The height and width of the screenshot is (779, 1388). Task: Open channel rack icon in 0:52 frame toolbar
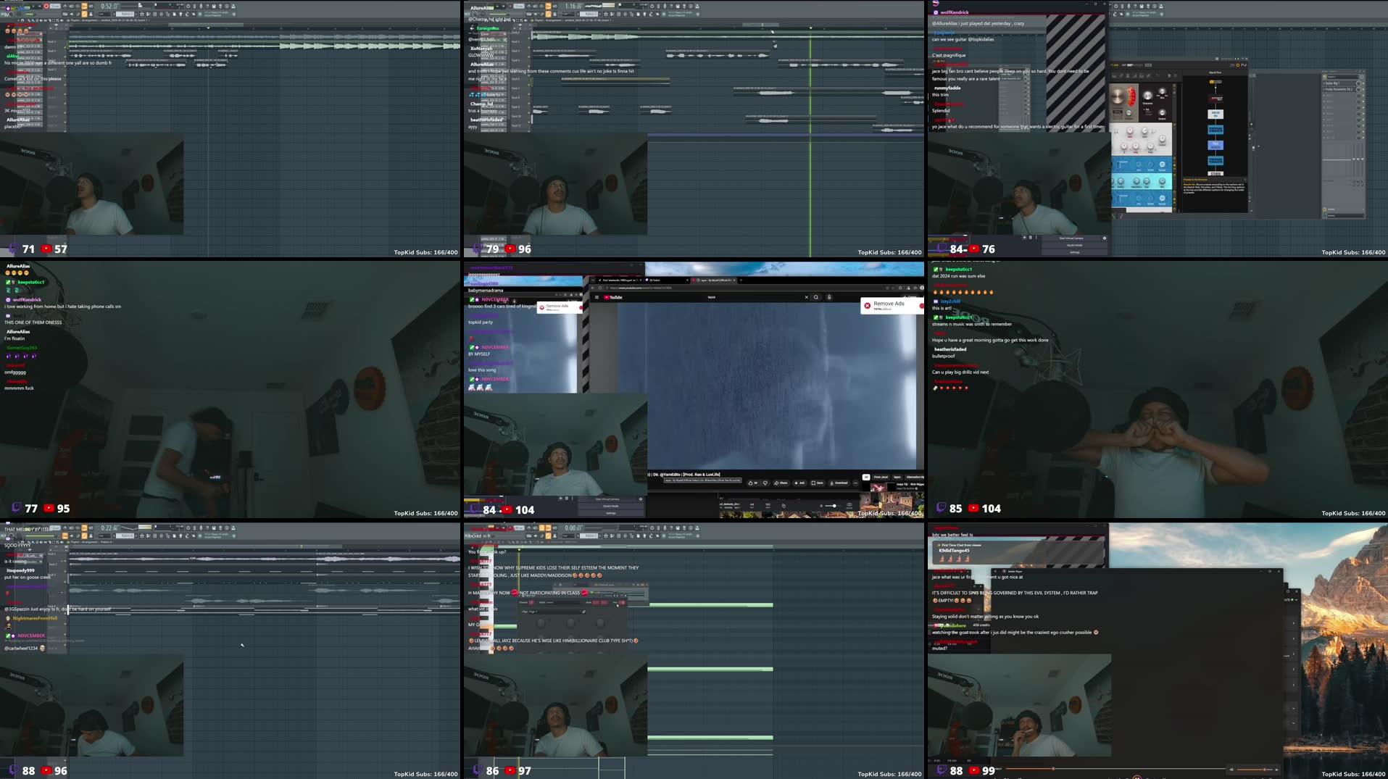coord(155,14)
